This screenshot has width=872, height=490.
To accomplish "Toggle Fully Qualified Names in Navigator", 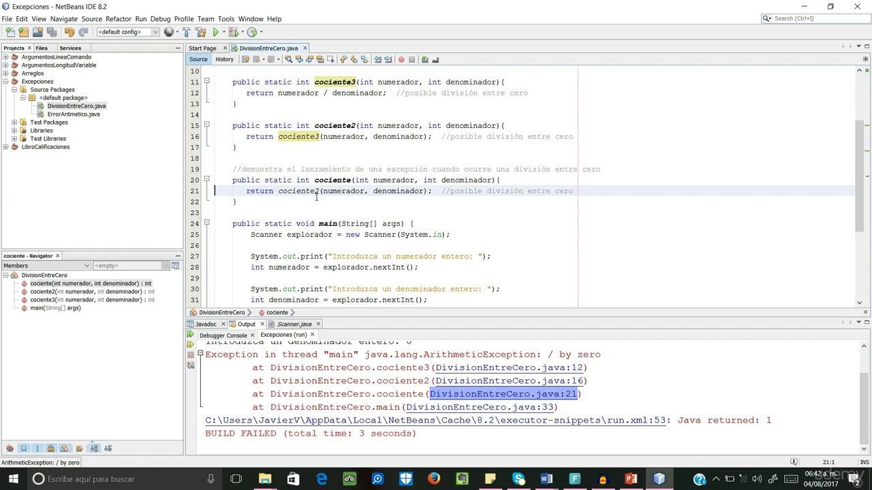I will tap(80, 448).
